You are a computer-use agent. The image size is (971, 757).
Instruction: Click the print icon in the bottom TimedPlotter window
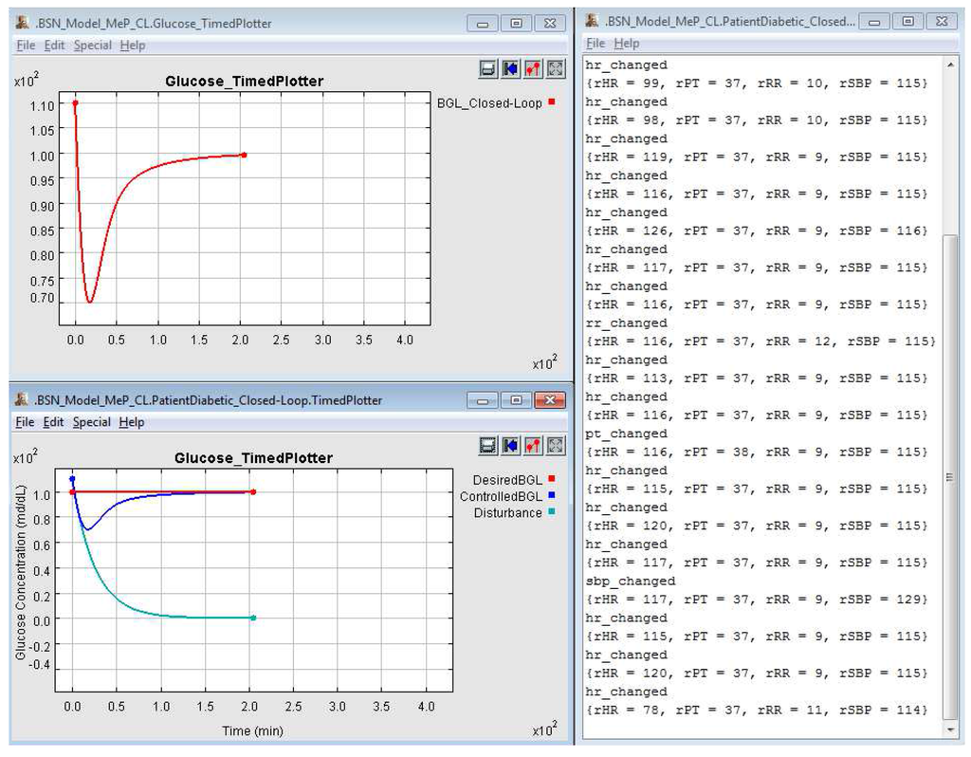tap(488, 445)
